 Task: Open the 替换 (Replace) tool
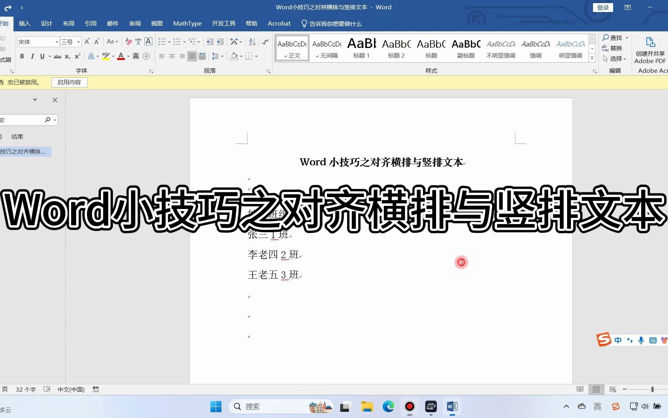[x=614, y=48]
